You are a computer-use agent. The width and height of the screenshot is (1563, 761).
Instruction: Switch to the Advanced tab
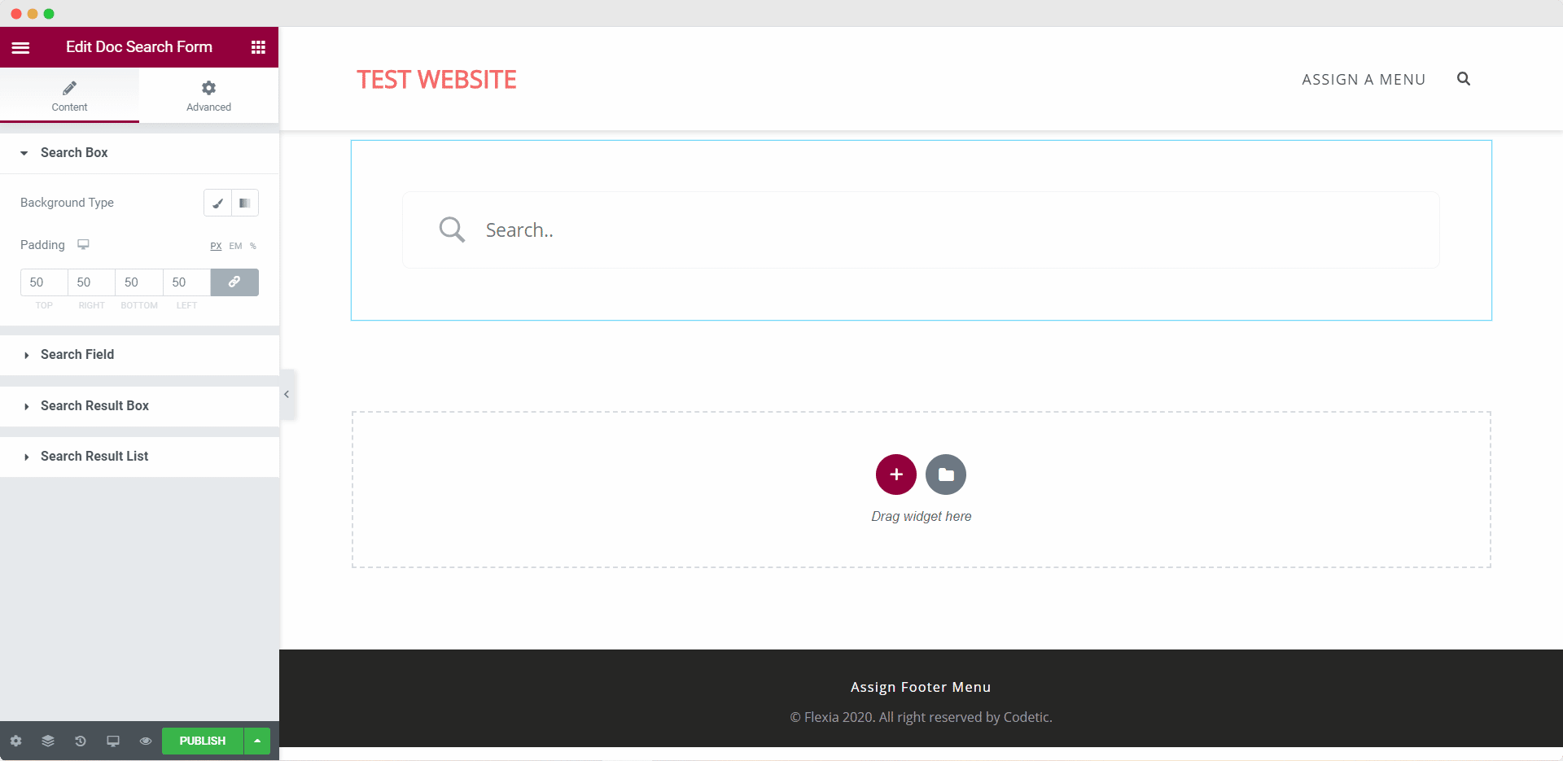click(208, 96)
